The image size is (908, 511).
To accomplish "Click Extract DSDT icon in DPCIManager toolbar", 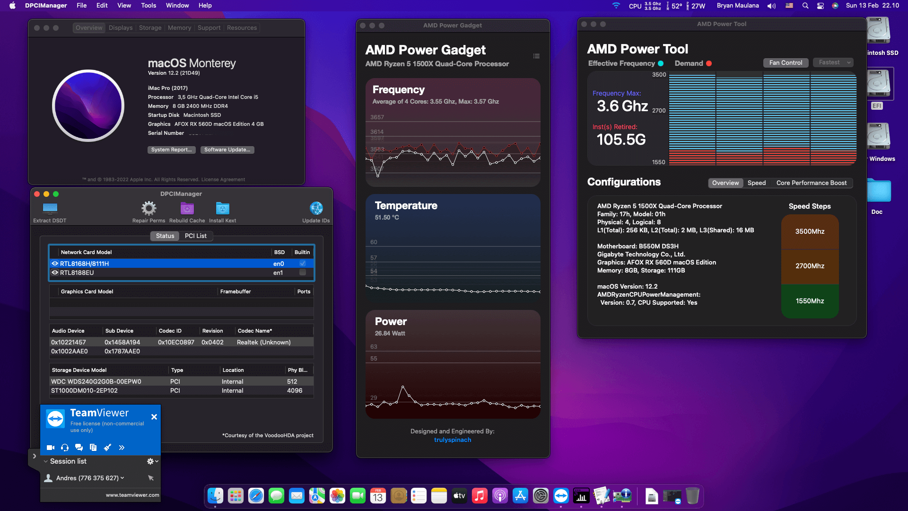I will pos(50,209).
